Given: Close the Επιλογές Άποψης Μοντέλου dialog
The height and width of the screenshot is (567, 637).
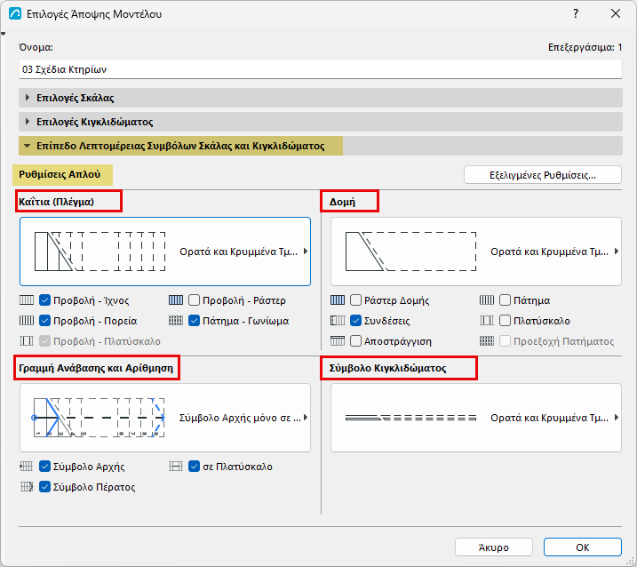Looking at the screenshot, I should coord(616,14).
